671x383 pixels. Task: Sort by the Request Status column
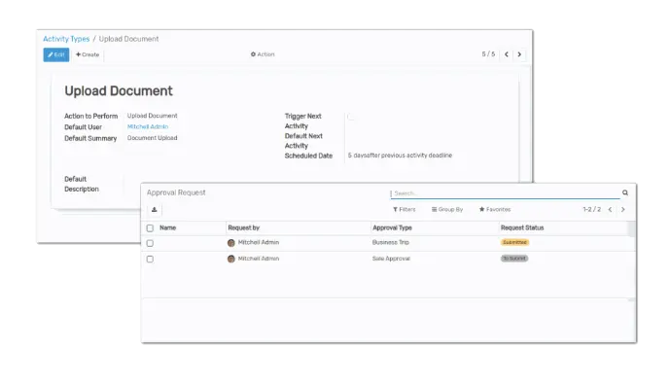(x=522, y=228)
